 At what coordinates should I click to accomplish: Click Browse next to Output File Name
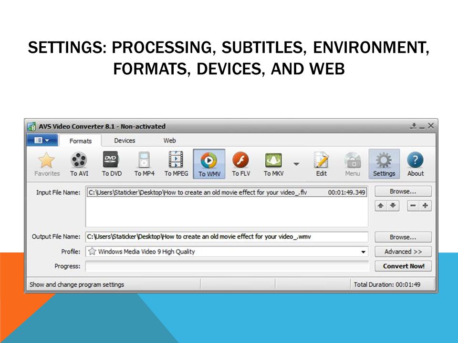(403, 237)
